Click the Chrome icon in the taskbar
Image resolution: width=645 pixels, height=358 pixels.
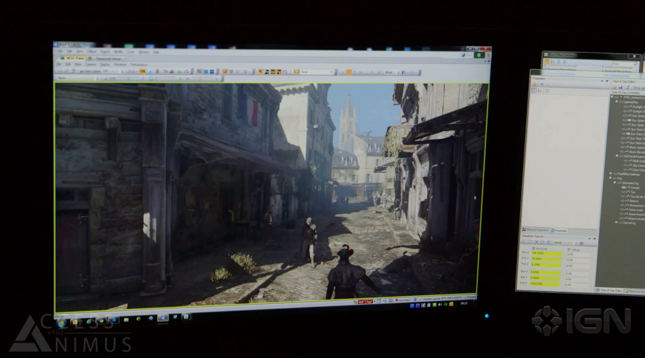(103, 322)
